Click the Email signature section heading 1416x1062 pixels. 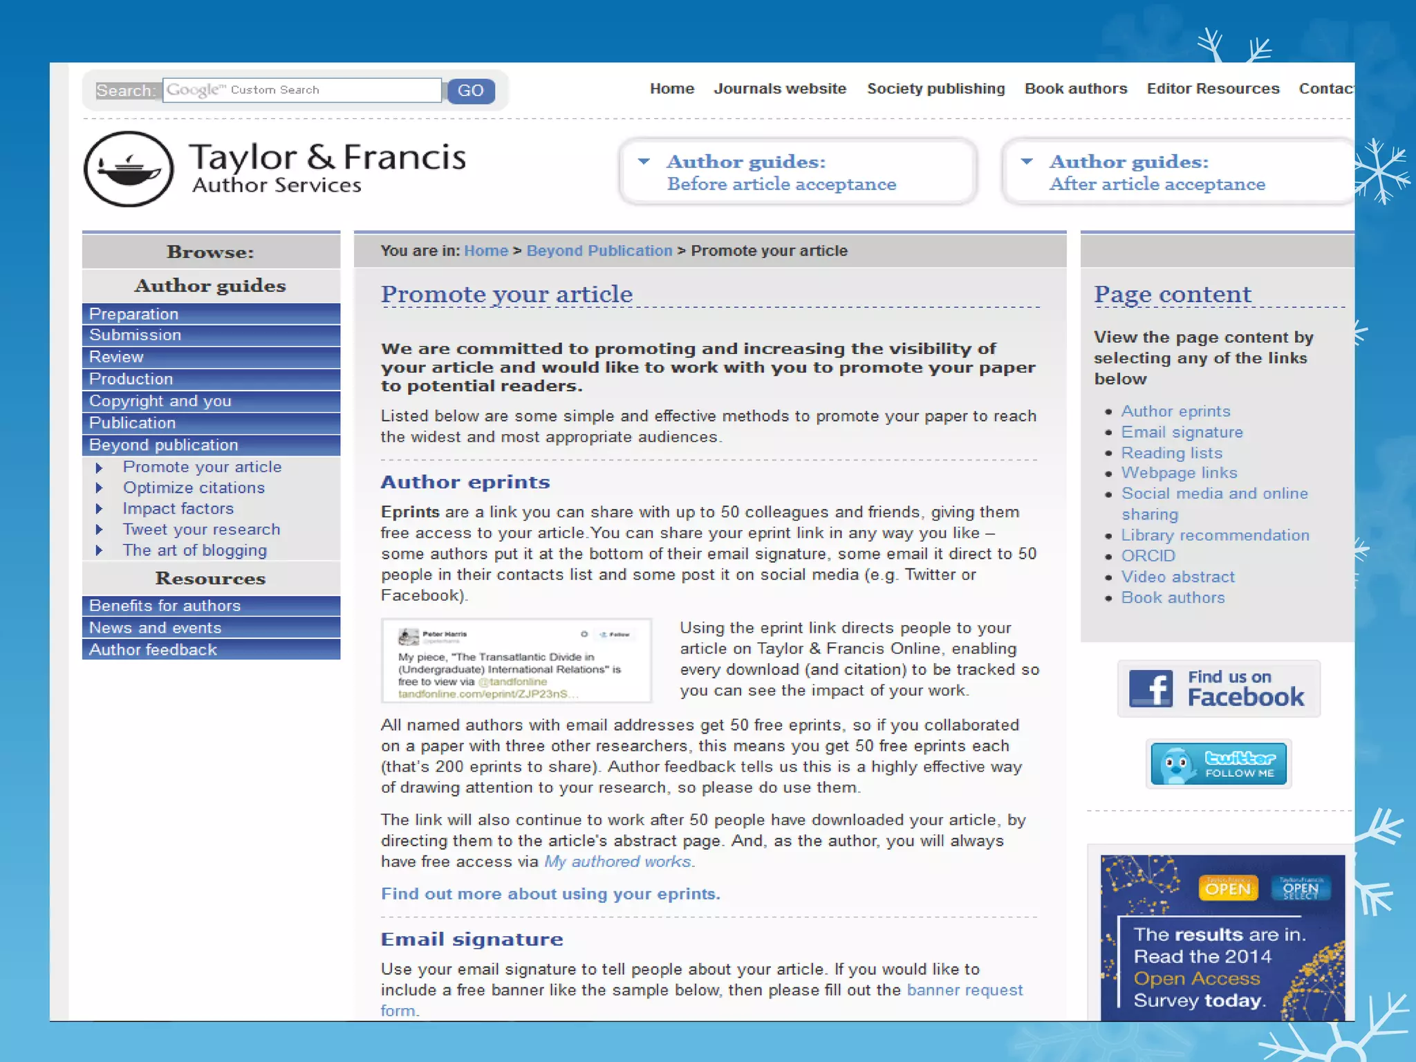472,939
